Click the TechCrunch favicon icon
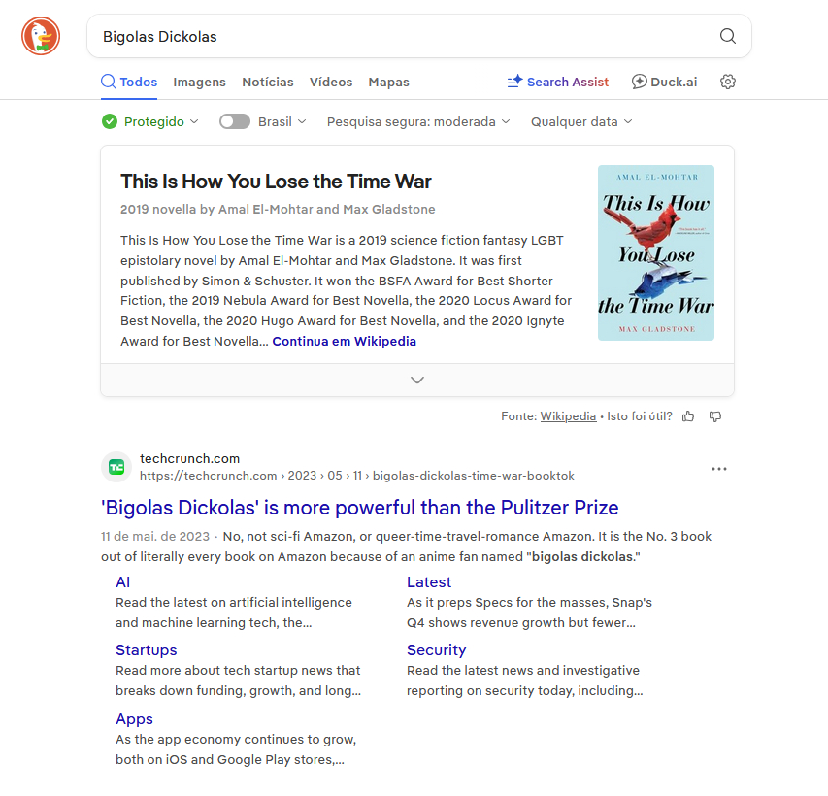The width and height of the screenshot is (828, 796). point(116,467)
